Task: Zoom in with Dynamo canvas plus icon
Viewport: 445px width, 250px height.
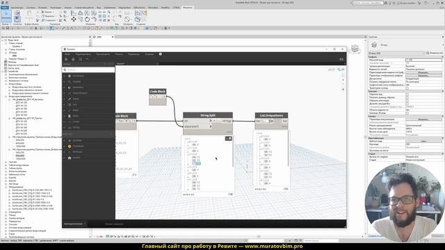Action: click(343, 80)
